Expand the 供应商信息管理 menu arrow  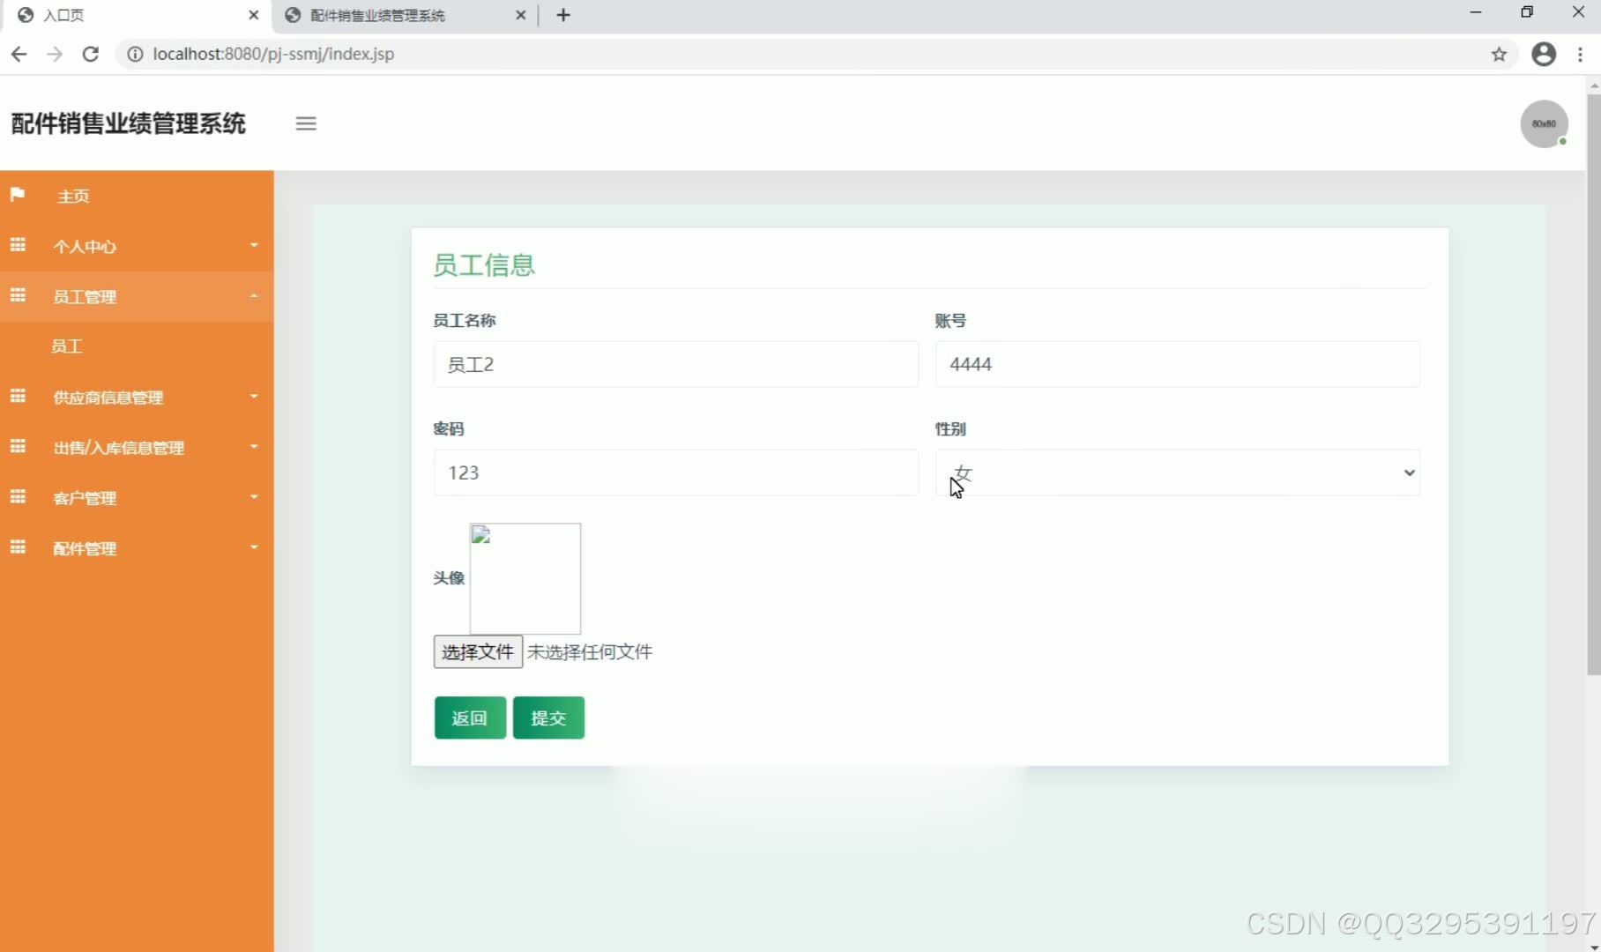tap(254, 396)
